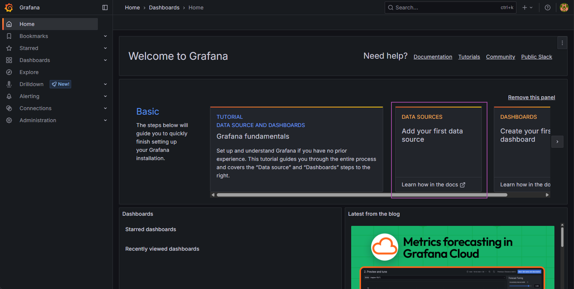Viewport: 574px width, 289px height.
Task: Click the Grafana logo icon
Action: coord(9,8)
